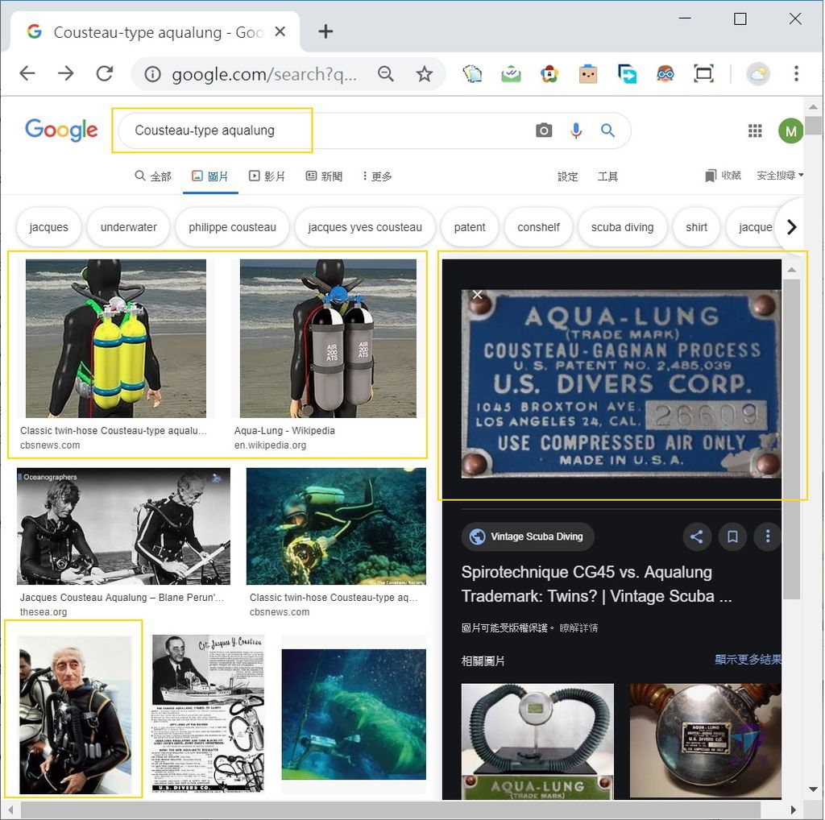The image size is (825, 820).
Task: Close the image preview panel
Action: click(477, 295)
